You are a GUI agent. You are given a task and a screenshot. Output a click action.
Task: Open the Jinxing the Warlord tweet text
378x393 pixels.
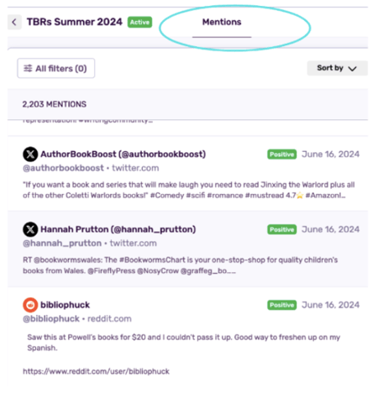tap(188, 190)
